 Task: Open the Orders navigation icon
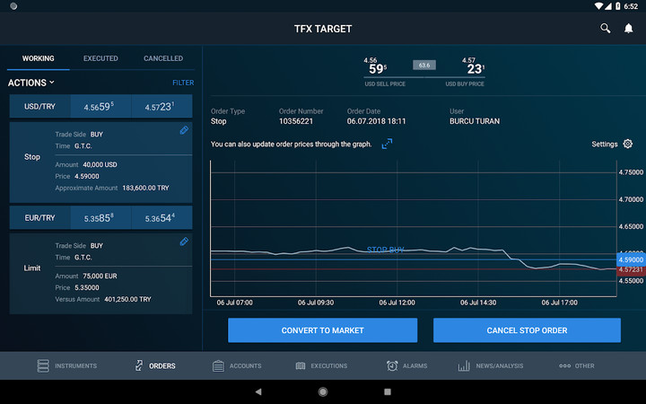point(139,365)
